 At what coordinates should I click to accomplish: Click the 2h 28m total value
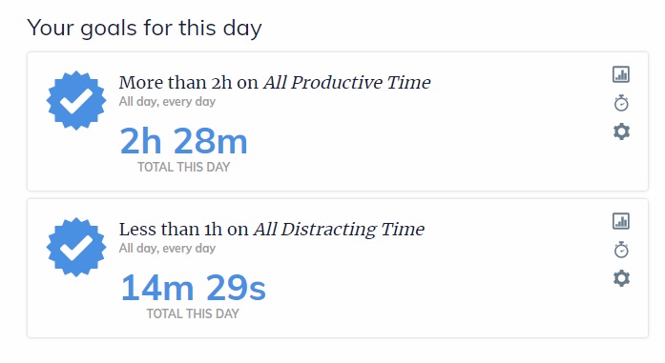pyautogui.click(x=183, y=141)
